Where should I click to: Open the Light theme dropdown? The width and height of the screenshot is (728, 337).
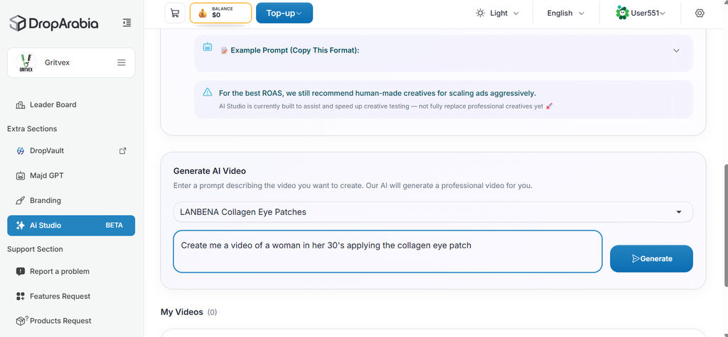point(497,13)
